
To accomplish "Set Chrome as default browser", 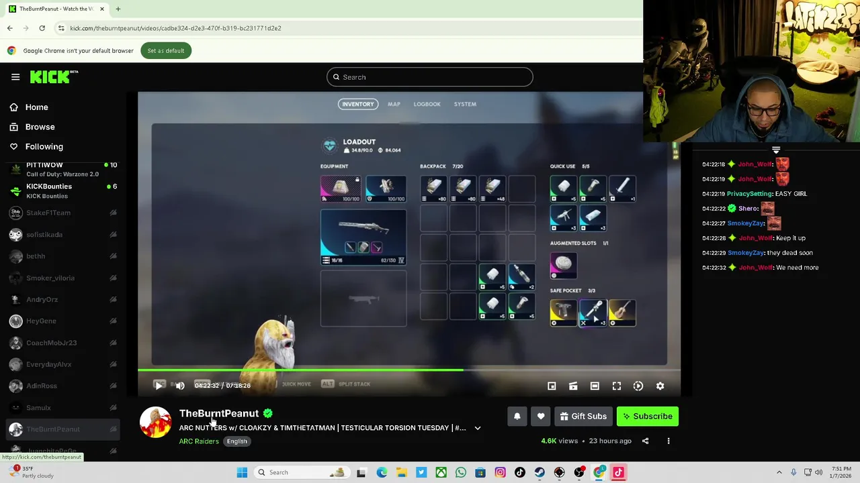I will 166,51.
